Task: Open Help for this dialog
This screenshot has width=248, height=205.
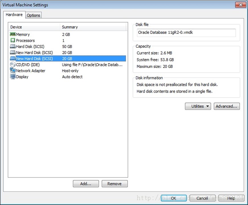Action: (231, 198)
